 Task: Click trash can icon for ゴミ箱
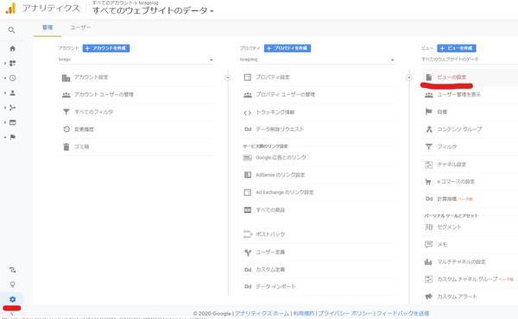[66, 147]
